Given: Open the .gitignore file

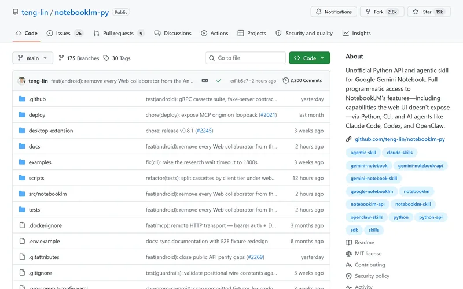Looking at the screenshot, I should coord(40,273).
